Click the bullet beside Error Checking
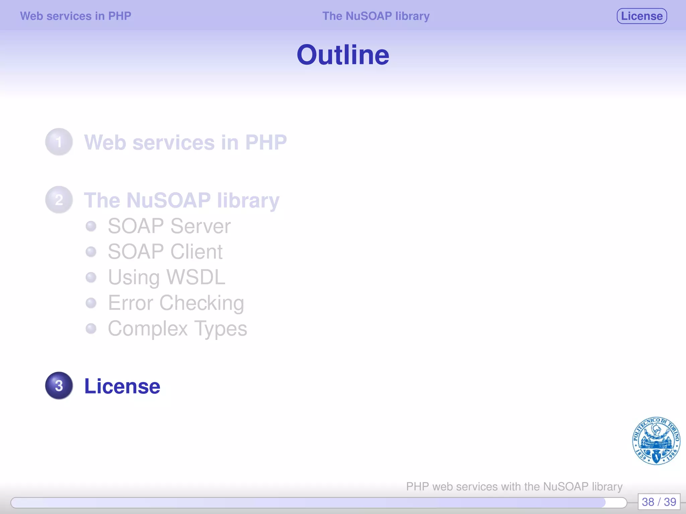 pos(91,303)
